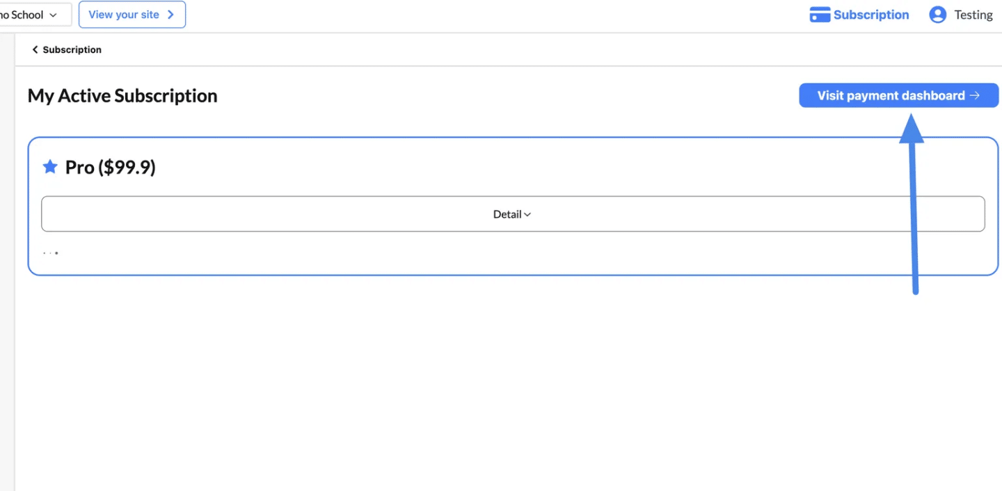The width and height of the screenshot is (1002, 491).
Task: Click the View your site button
Action: click(132, 15)
